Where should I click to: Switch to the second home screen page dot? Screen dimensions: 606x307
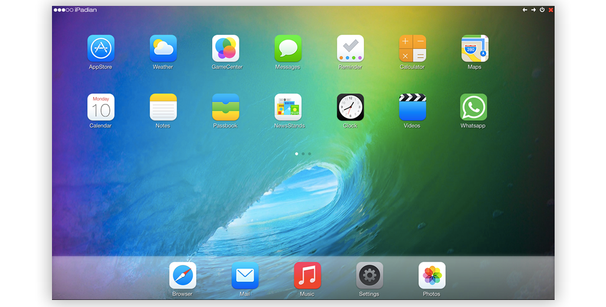tap(303, 153)
